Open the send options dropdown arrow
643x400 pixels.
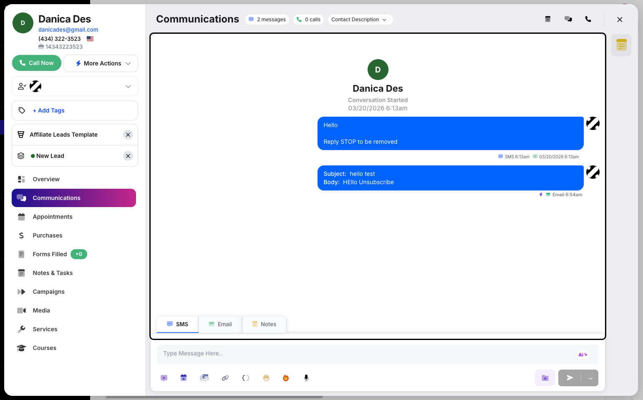[590, 378]
